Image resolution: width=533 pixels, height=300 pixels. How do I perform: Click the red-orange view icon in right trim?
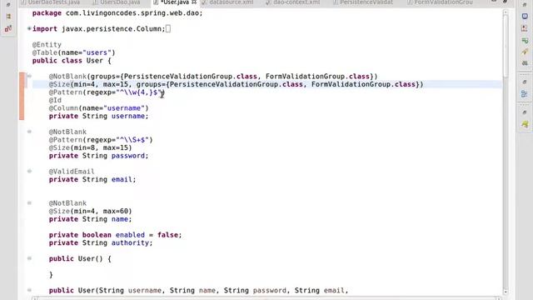point(525,28)
